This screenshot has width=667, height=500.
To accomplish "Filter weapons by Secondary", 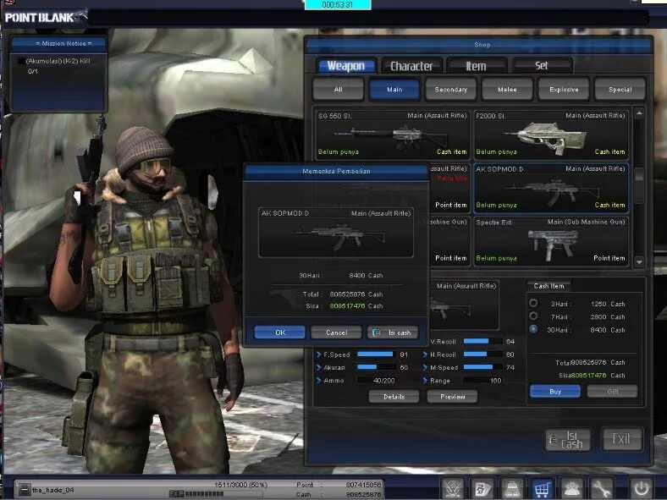I will tap(451, 90).
